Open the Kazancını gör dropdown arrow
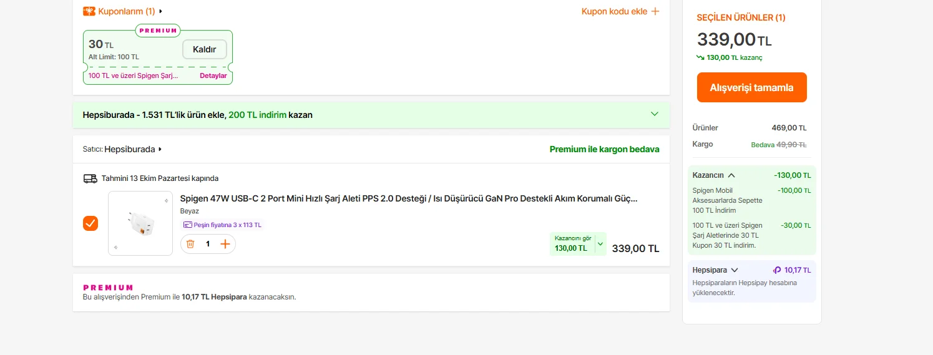 (x=600, y=244)
